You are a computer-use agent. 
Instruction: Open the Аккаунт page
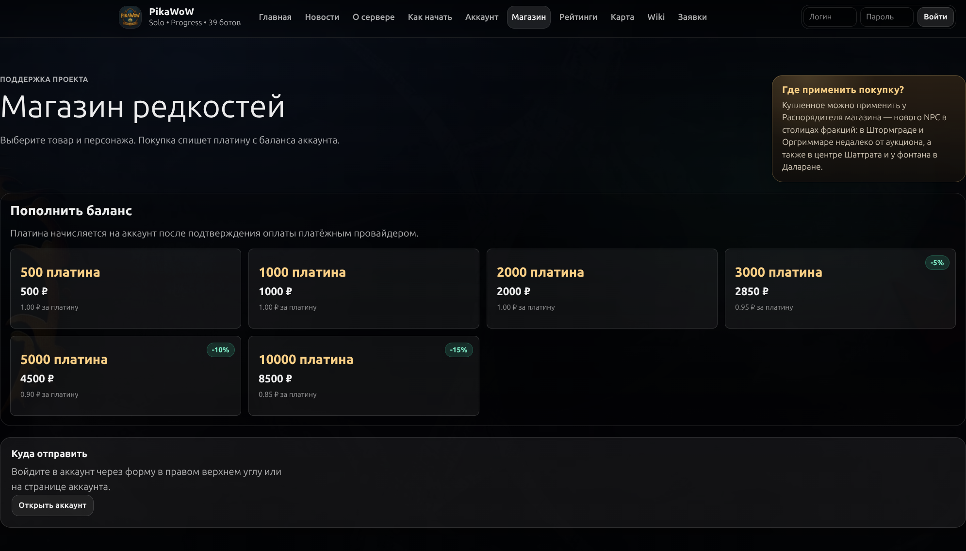coord(482,17)
